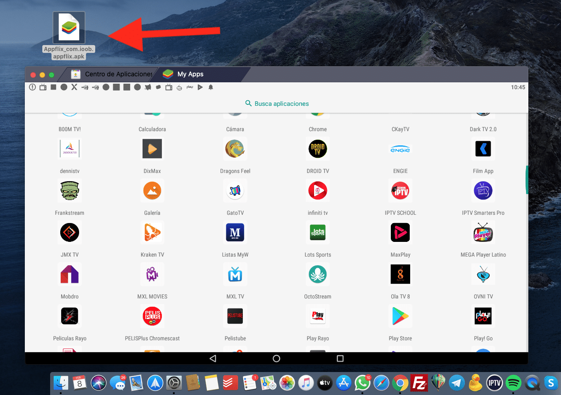Open the Play Store in BlueStacks

point(400,316)
